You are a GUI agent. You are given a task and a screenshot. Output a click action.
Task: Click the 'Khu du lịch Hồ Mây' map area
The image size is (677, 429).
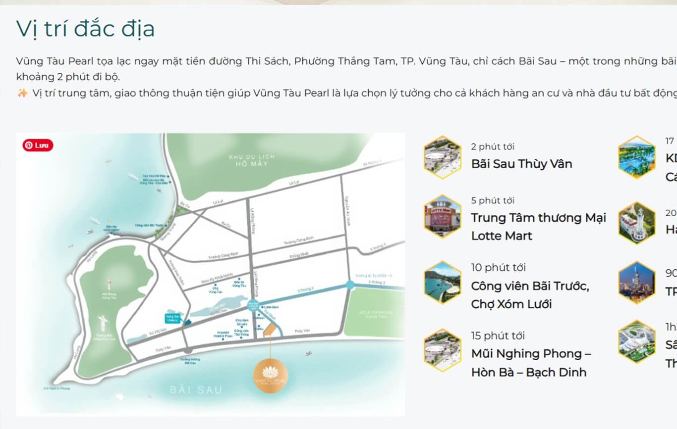tap(252, 160)
